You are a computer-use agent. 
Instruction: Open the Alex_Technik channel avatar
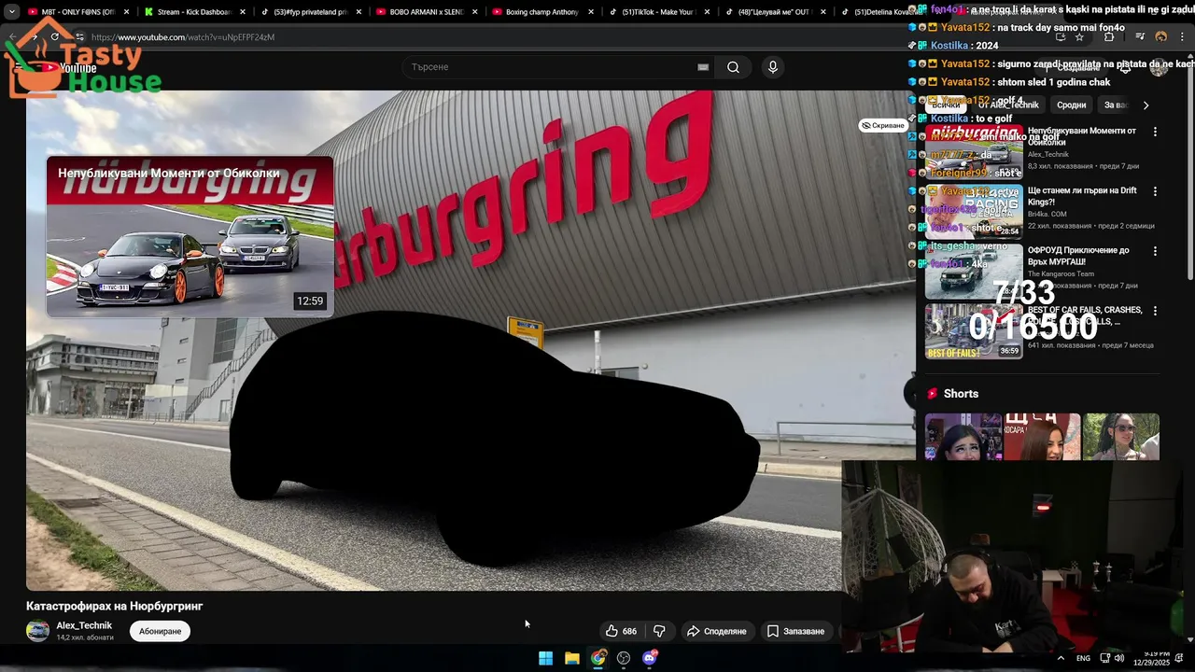click(37, 631)
